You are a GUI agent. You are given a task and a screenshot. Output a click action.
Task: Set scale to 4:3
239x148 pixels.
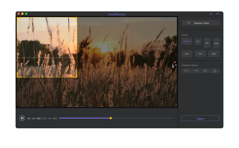pyautogui.click(x=207, y=43)
